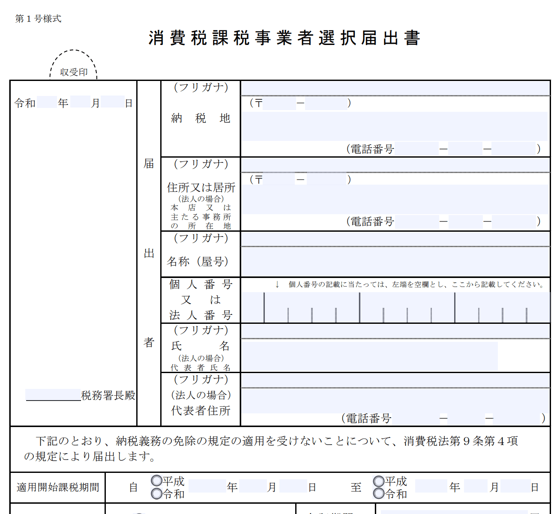Click the 納税地 row label
This screenshot has width=557, height=514.
[x=201, y=118]
